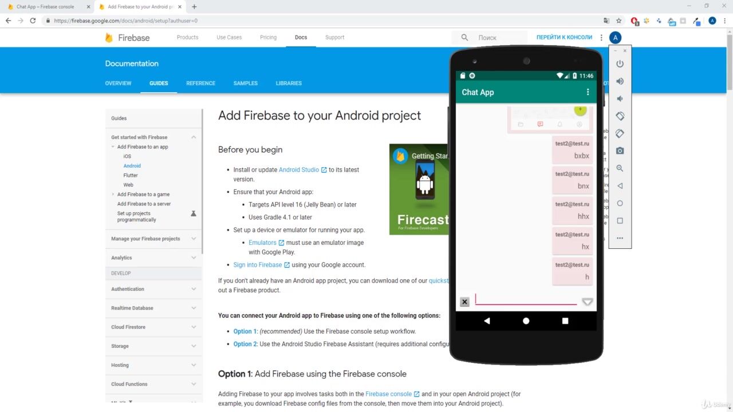Reload the current page
Viewport: 733px width, 412px height.
point(33,21)
